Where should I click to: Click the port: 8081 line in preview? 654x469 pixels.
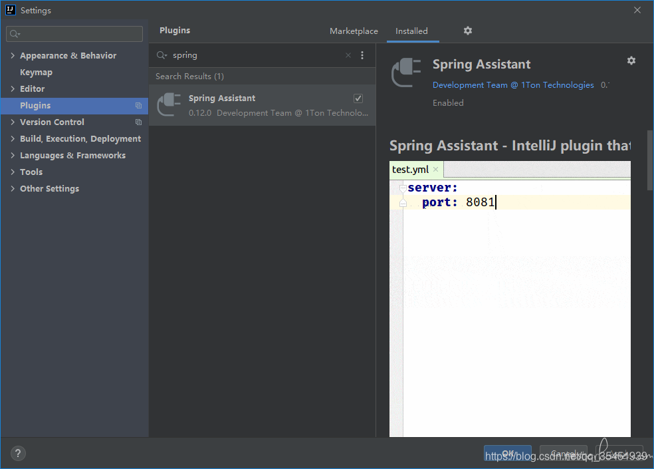click(510, 202)
